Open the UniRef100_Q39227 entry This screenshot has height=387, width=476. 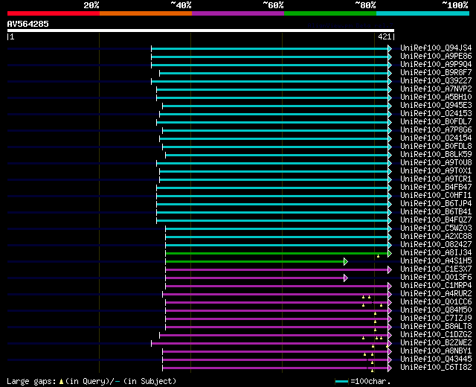(x=436, y=81)
